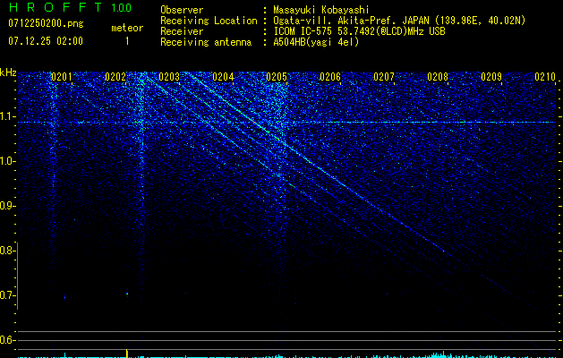The width and height of the screenshot is (563, 358).
Task: Click the version number 1.0.0
Action: coord(121,8)
